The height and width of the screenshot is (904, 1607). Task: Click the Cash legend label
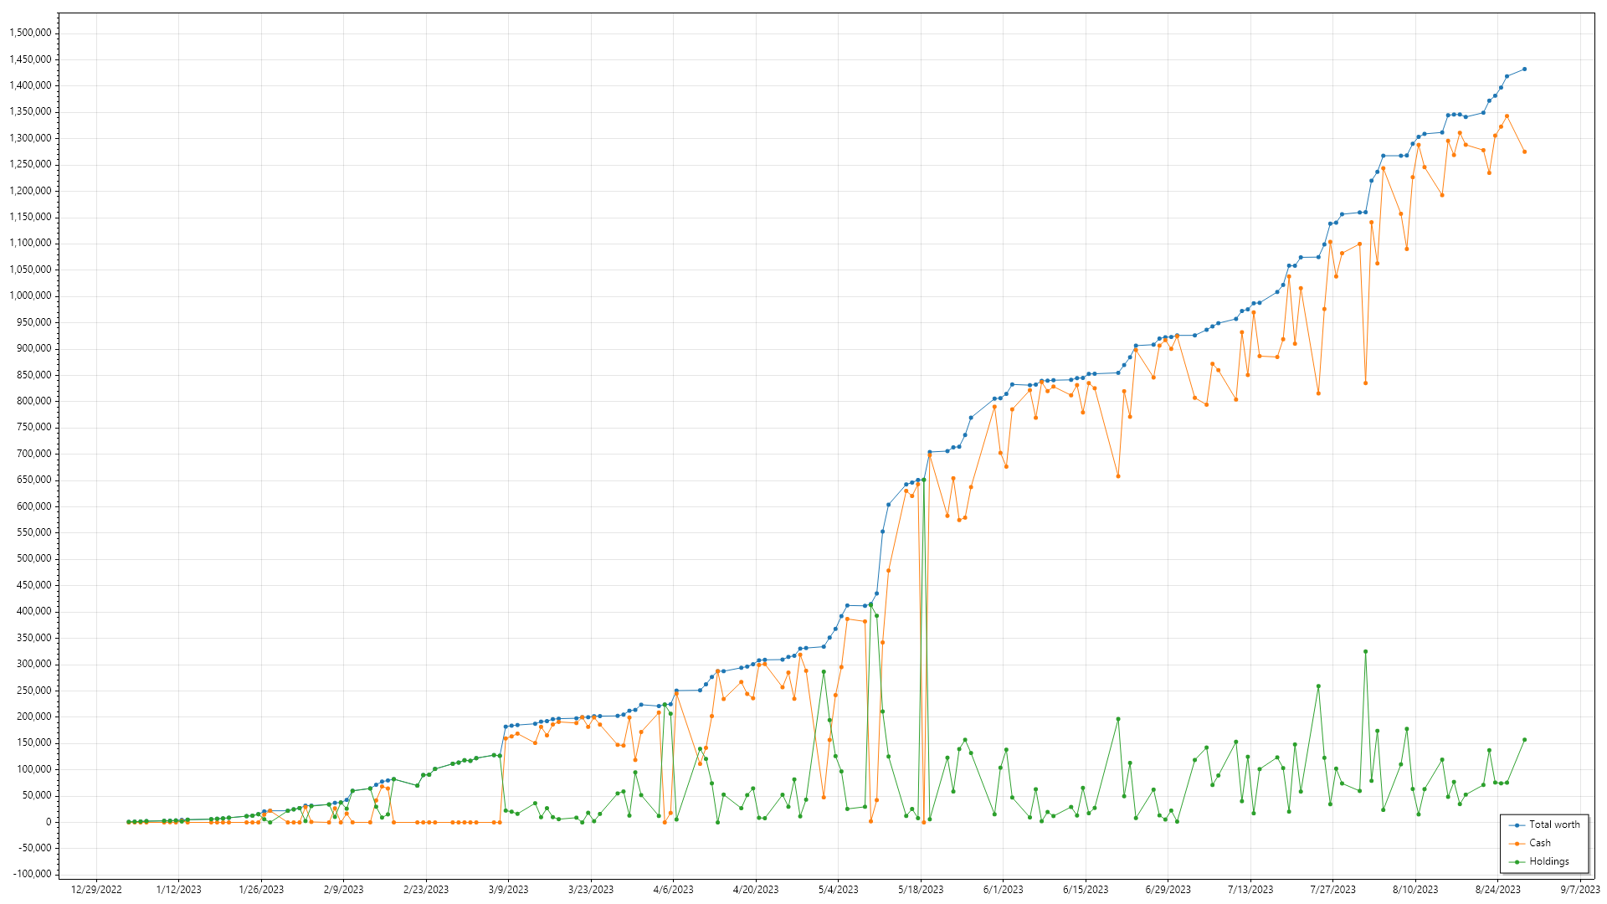1539,843
